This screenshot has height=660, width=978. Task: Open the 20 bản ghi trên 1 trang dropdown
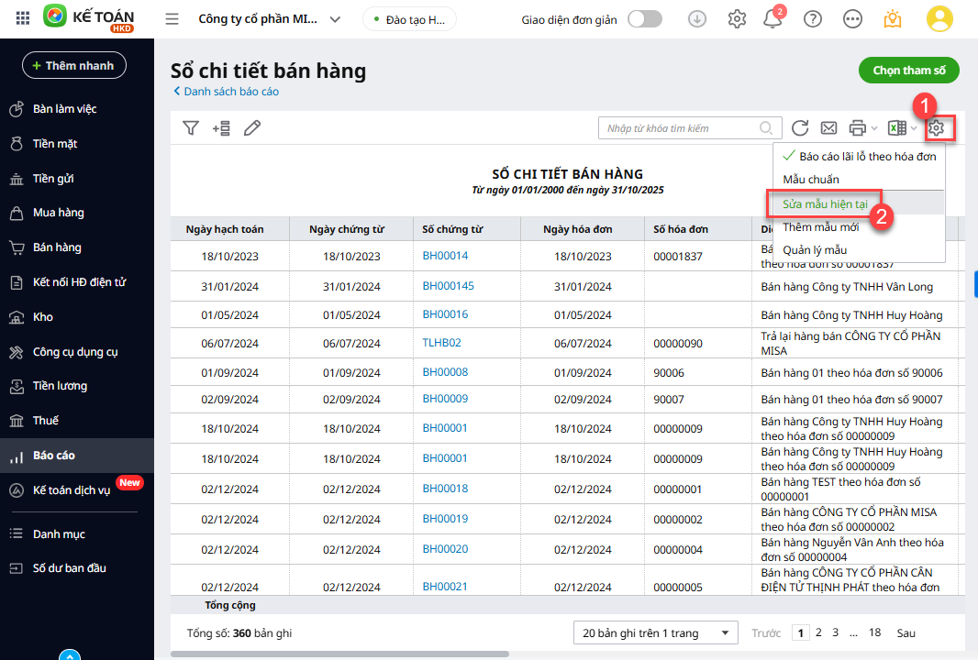point(655,632)
